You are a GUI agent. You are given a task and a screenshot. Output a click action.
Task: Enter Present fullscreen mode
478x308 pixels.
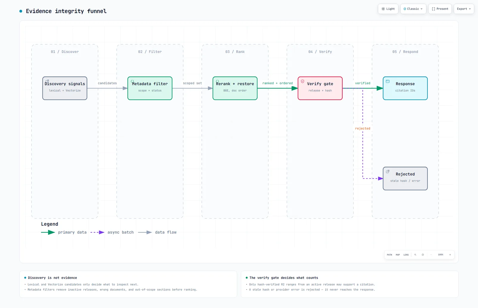click(x=440, y=9)
